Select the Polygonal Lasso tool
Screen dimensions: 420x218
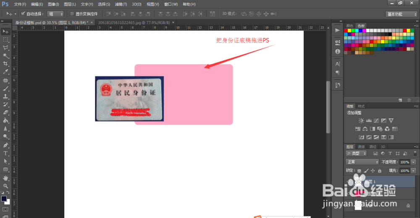coord(5,48)
